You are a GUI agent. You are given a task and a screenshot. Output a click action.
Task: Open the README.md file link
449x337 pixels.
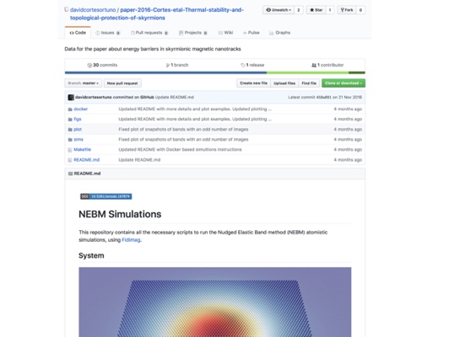(86, 160)
